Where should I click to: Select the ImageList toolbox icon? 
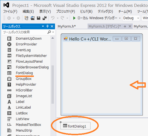click(x=9, y=96)
